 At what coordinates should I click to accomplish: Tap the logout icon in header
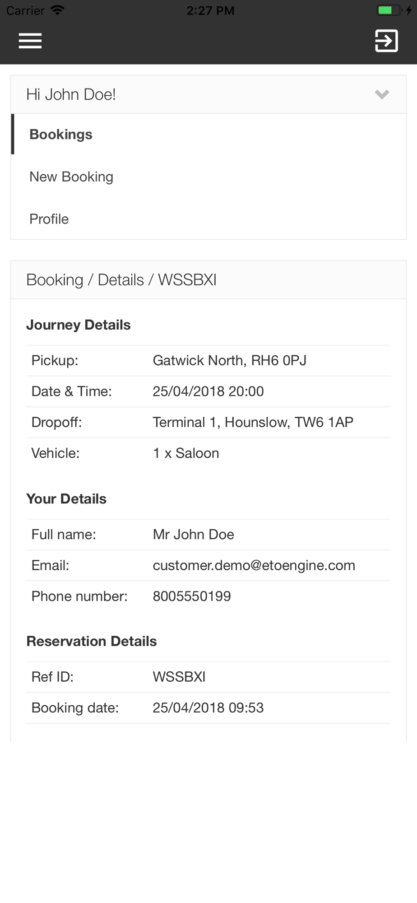386,41
